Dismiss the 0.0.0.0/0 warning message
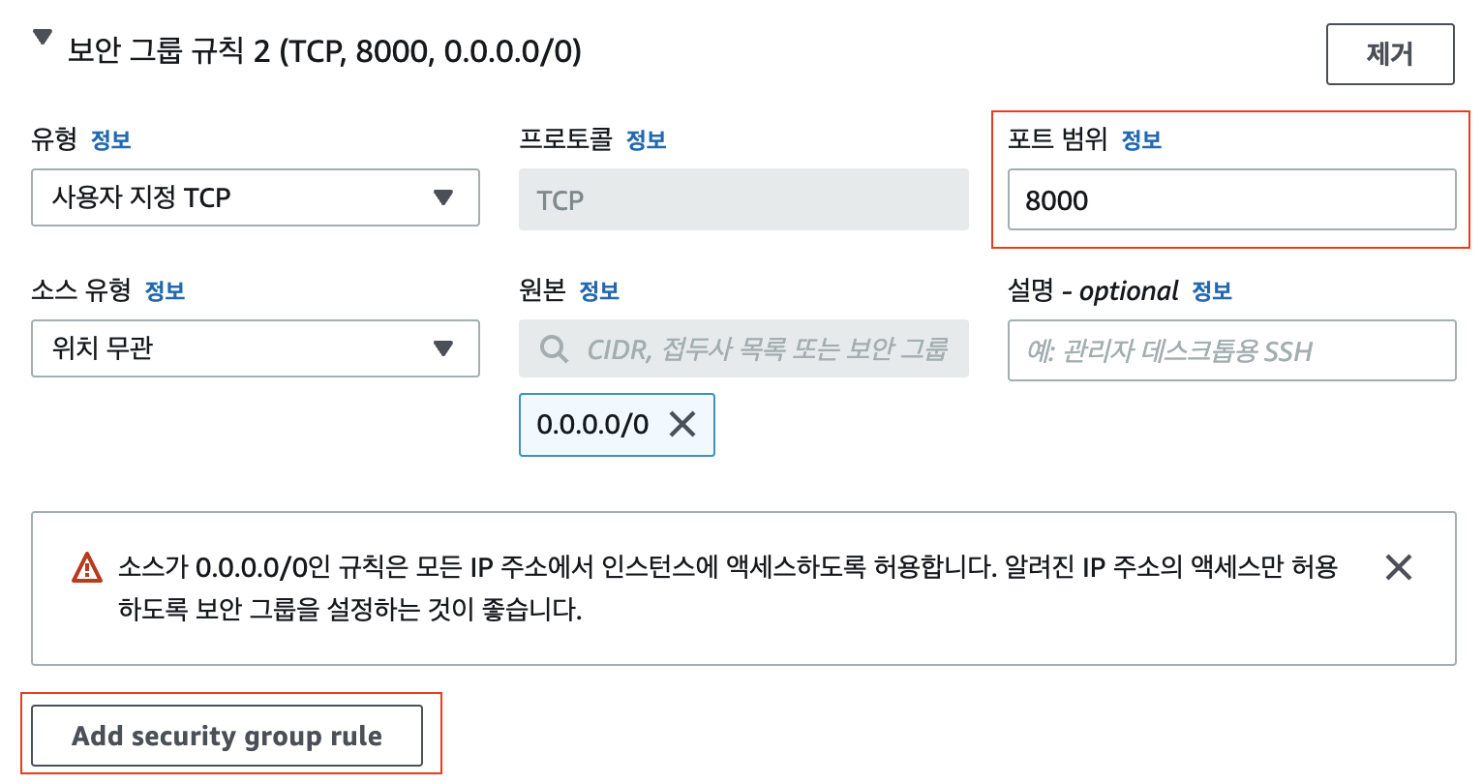The width and height of the screenshot is (1483, 784). (1398, 567)
